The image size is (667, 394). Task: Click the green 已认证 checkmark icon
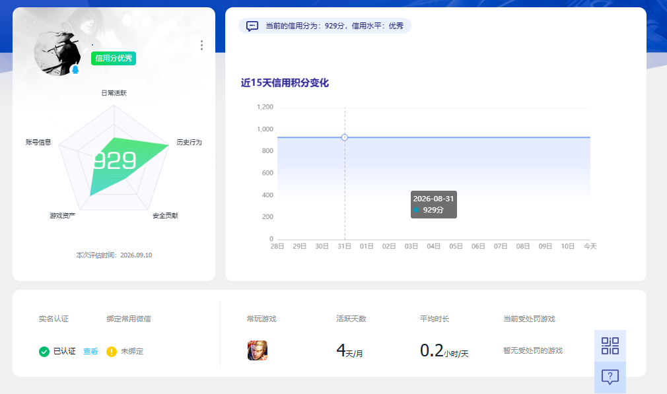(x=44, y=352)
